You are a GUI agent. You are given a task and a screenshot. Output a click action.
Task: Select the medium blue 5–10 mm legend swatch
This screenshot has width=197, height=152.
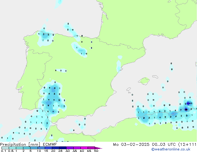click(x=34, y=148)
